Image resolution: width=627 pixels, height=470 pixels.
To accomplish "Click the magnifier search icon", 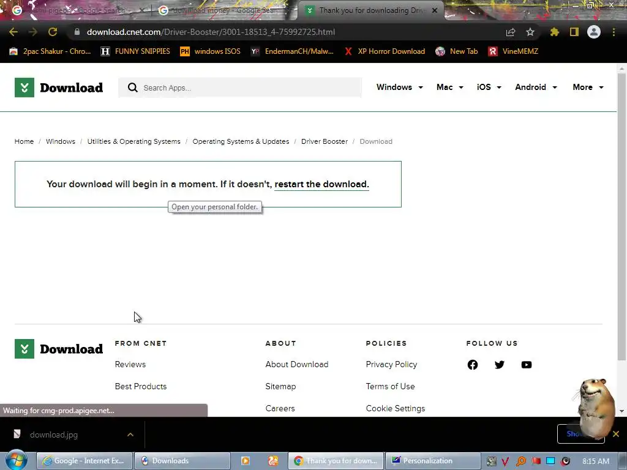I will (x=132, y=88).
